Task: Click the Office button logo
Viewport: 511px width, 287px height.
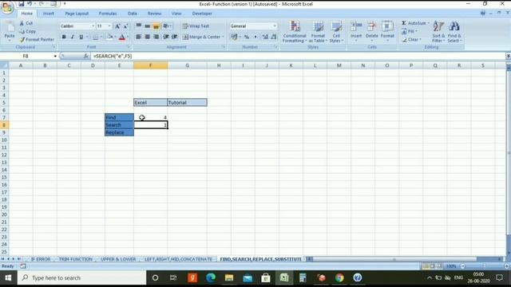Action: pos(7,7)
